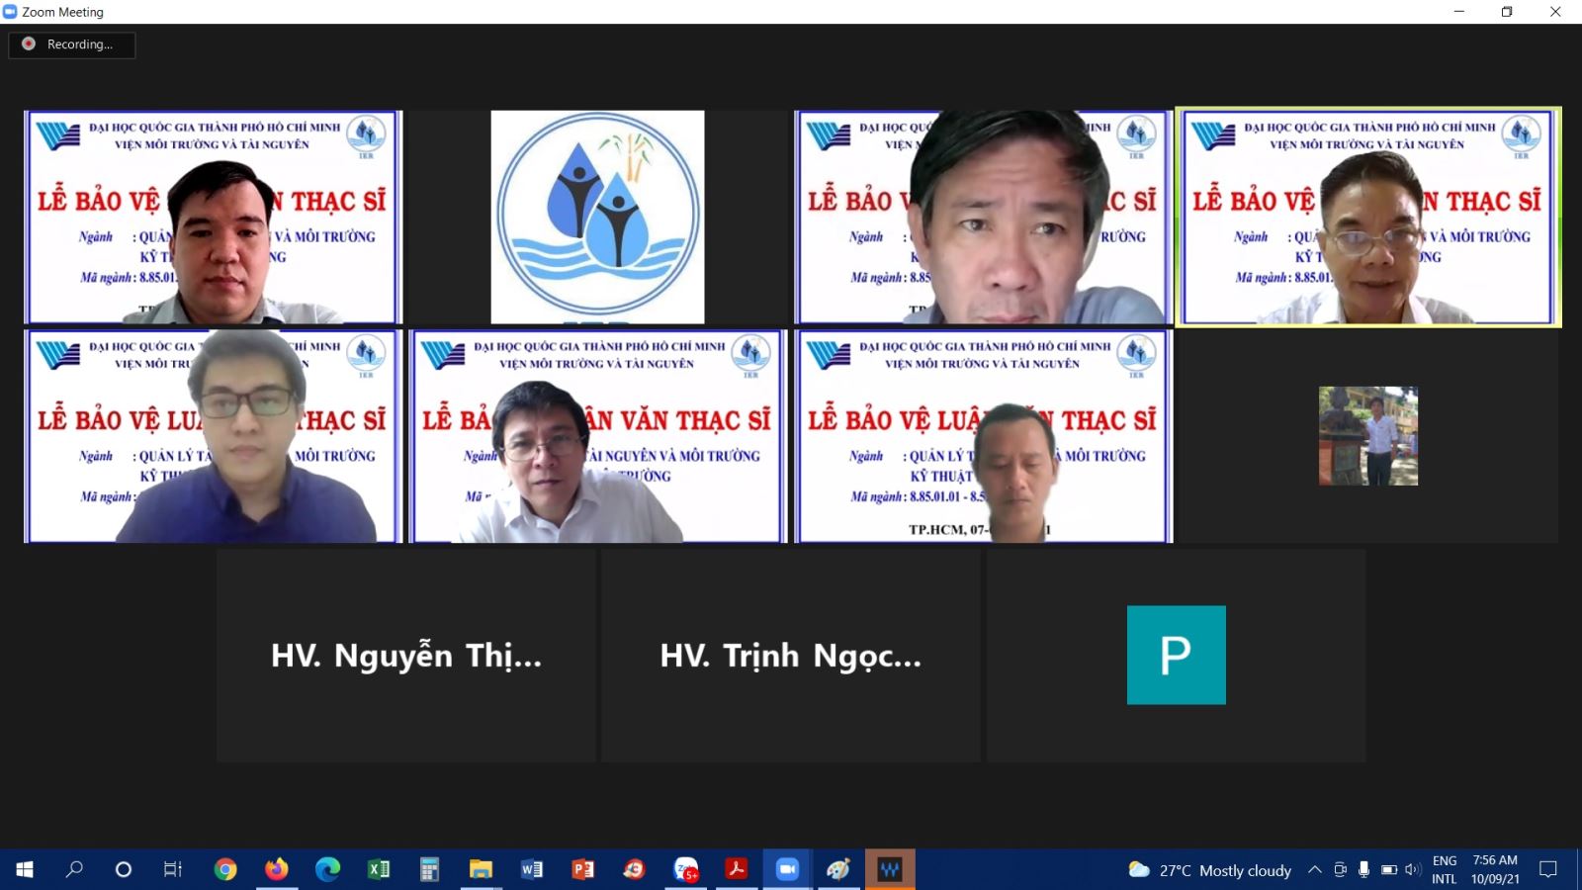Select the HV. Nguyễn Thị participant tile
The width and height of the screenshot is (1582, 890).
pos(405,656)
